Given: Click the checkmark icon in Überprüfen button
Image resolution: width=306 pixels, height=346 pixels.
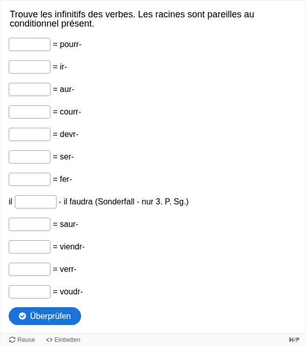Looking at the screenshot, I should click(22, 316).
